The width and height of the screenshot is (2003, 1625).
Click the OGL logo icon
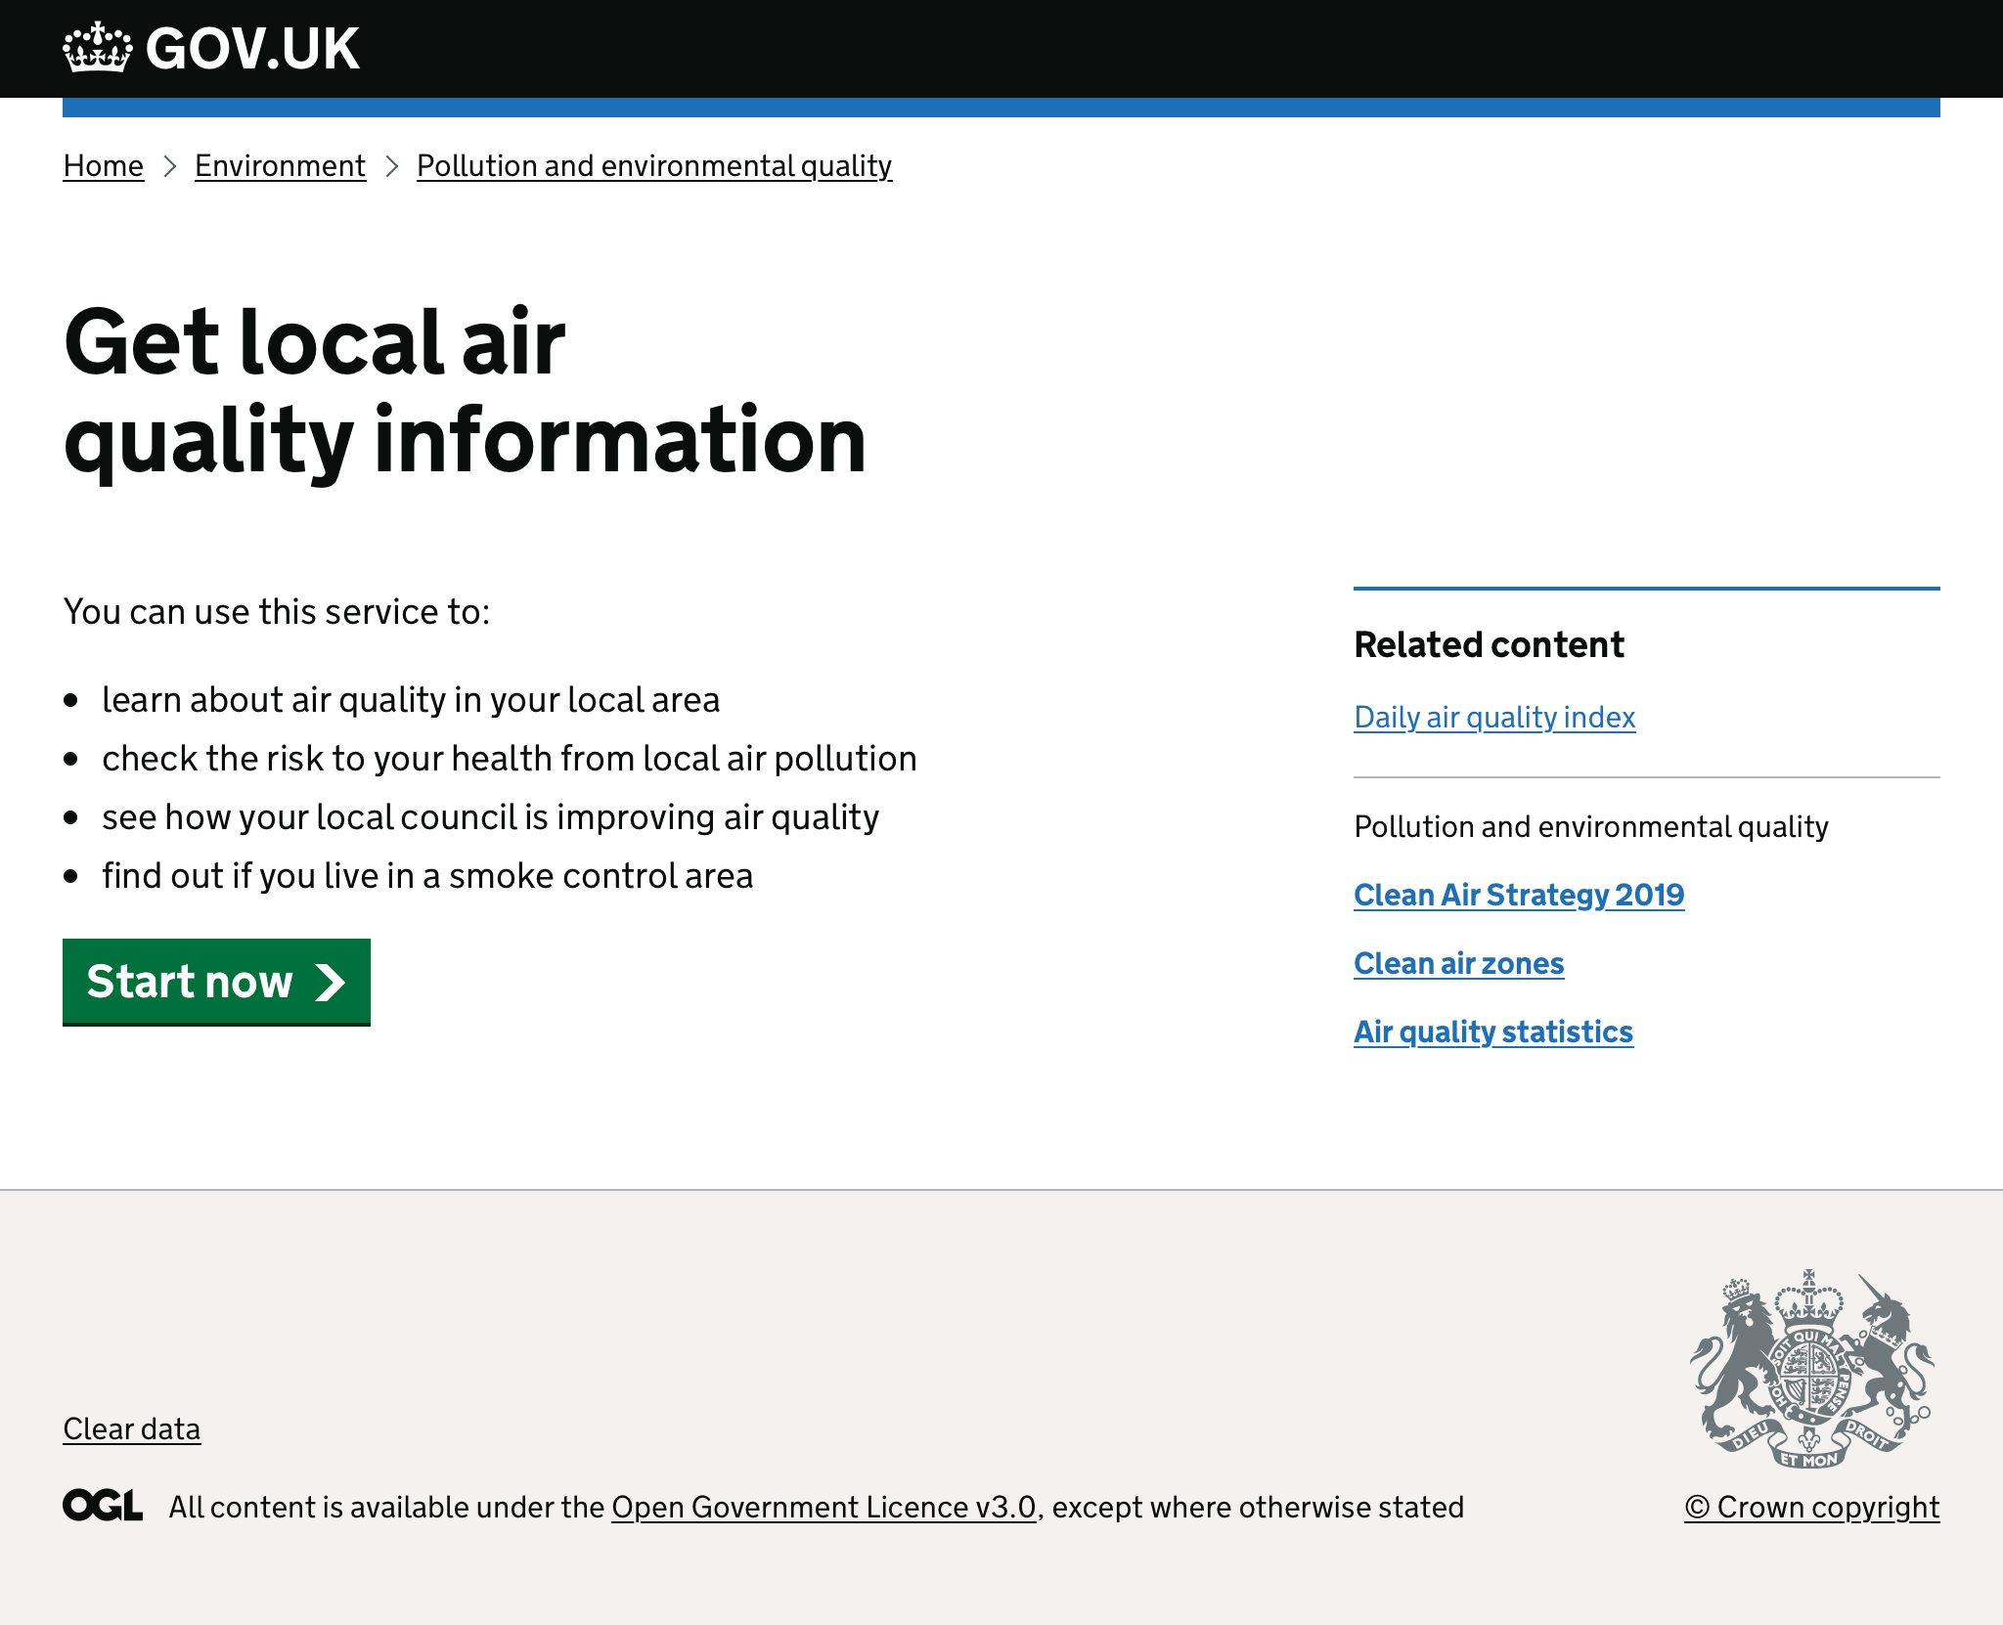[103, 1506]
